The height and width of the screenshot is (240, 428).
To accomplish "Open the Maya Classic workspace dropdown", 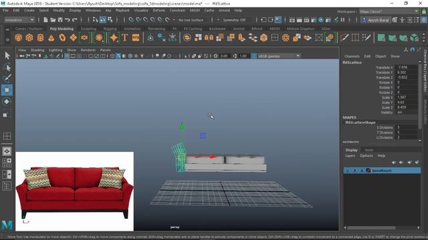I will [389, 11].
